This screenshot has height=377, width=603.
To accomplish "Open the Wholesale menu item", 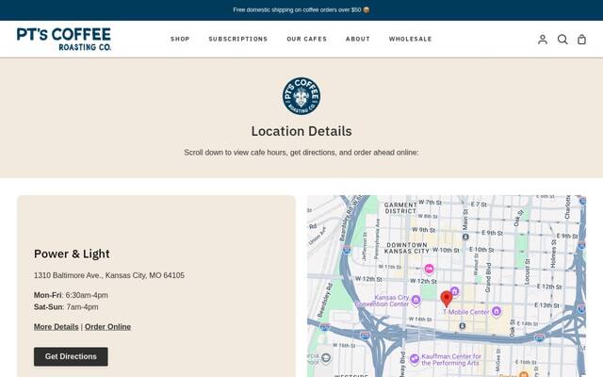I will click(411, 40).
